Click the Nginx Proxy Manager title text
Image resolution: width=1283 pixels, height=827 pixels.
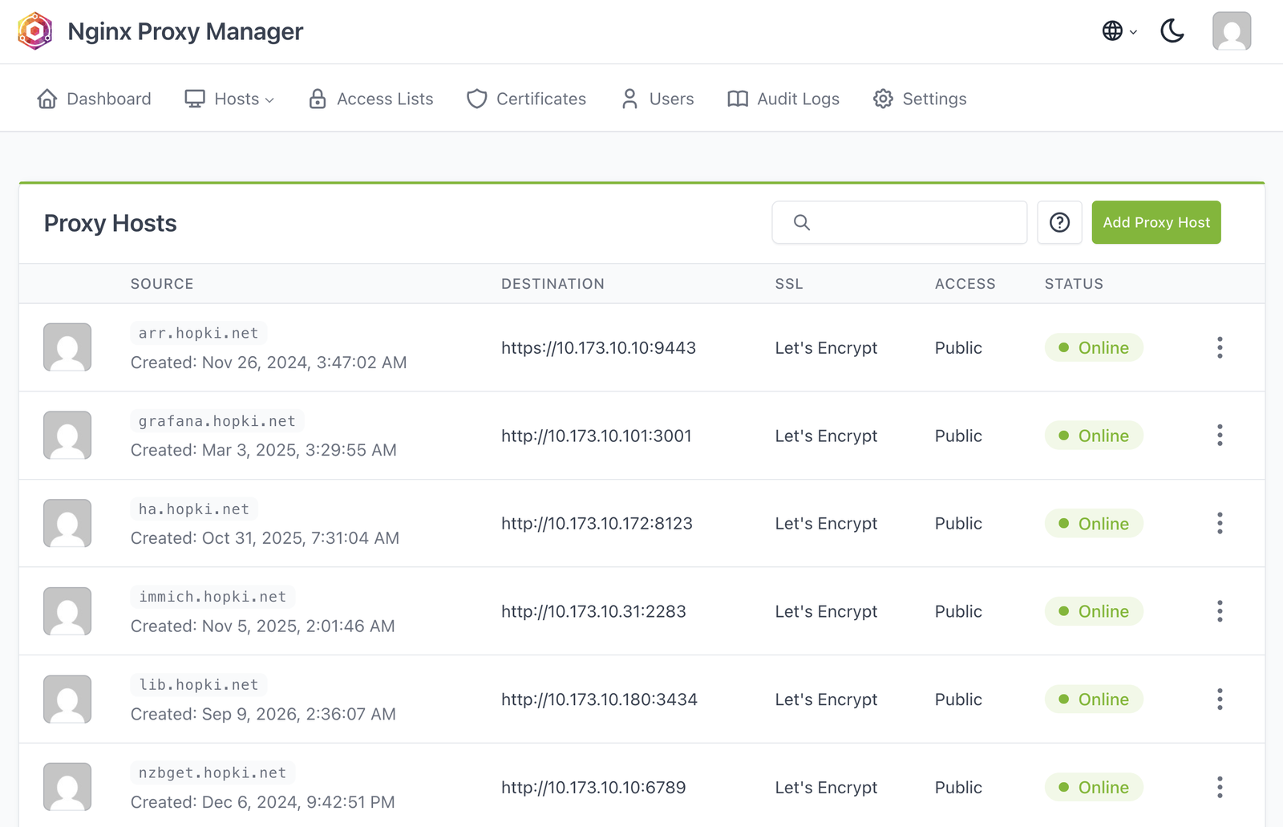tap(185, 31)
